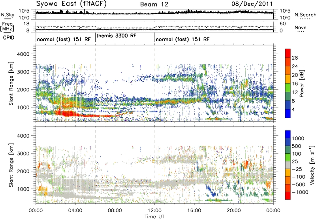Click the '4000' range tick in power panel
Screen dimensions: 316x219
coord(23,54)
